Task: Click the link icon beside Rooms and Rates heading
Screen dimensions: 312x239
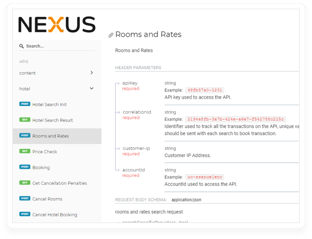Action: point(111,35)
